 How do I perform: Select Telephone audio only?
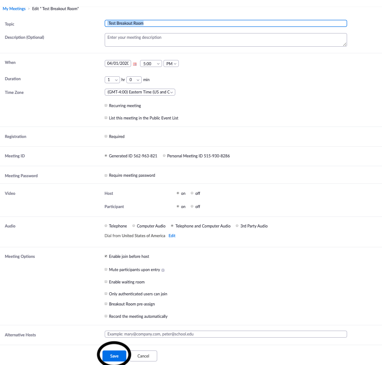106,226
